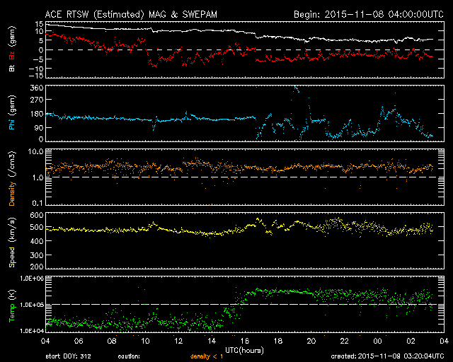Click the UTC(hours) axis title
Screen dimensions: 453x362
tap(243, 349)
